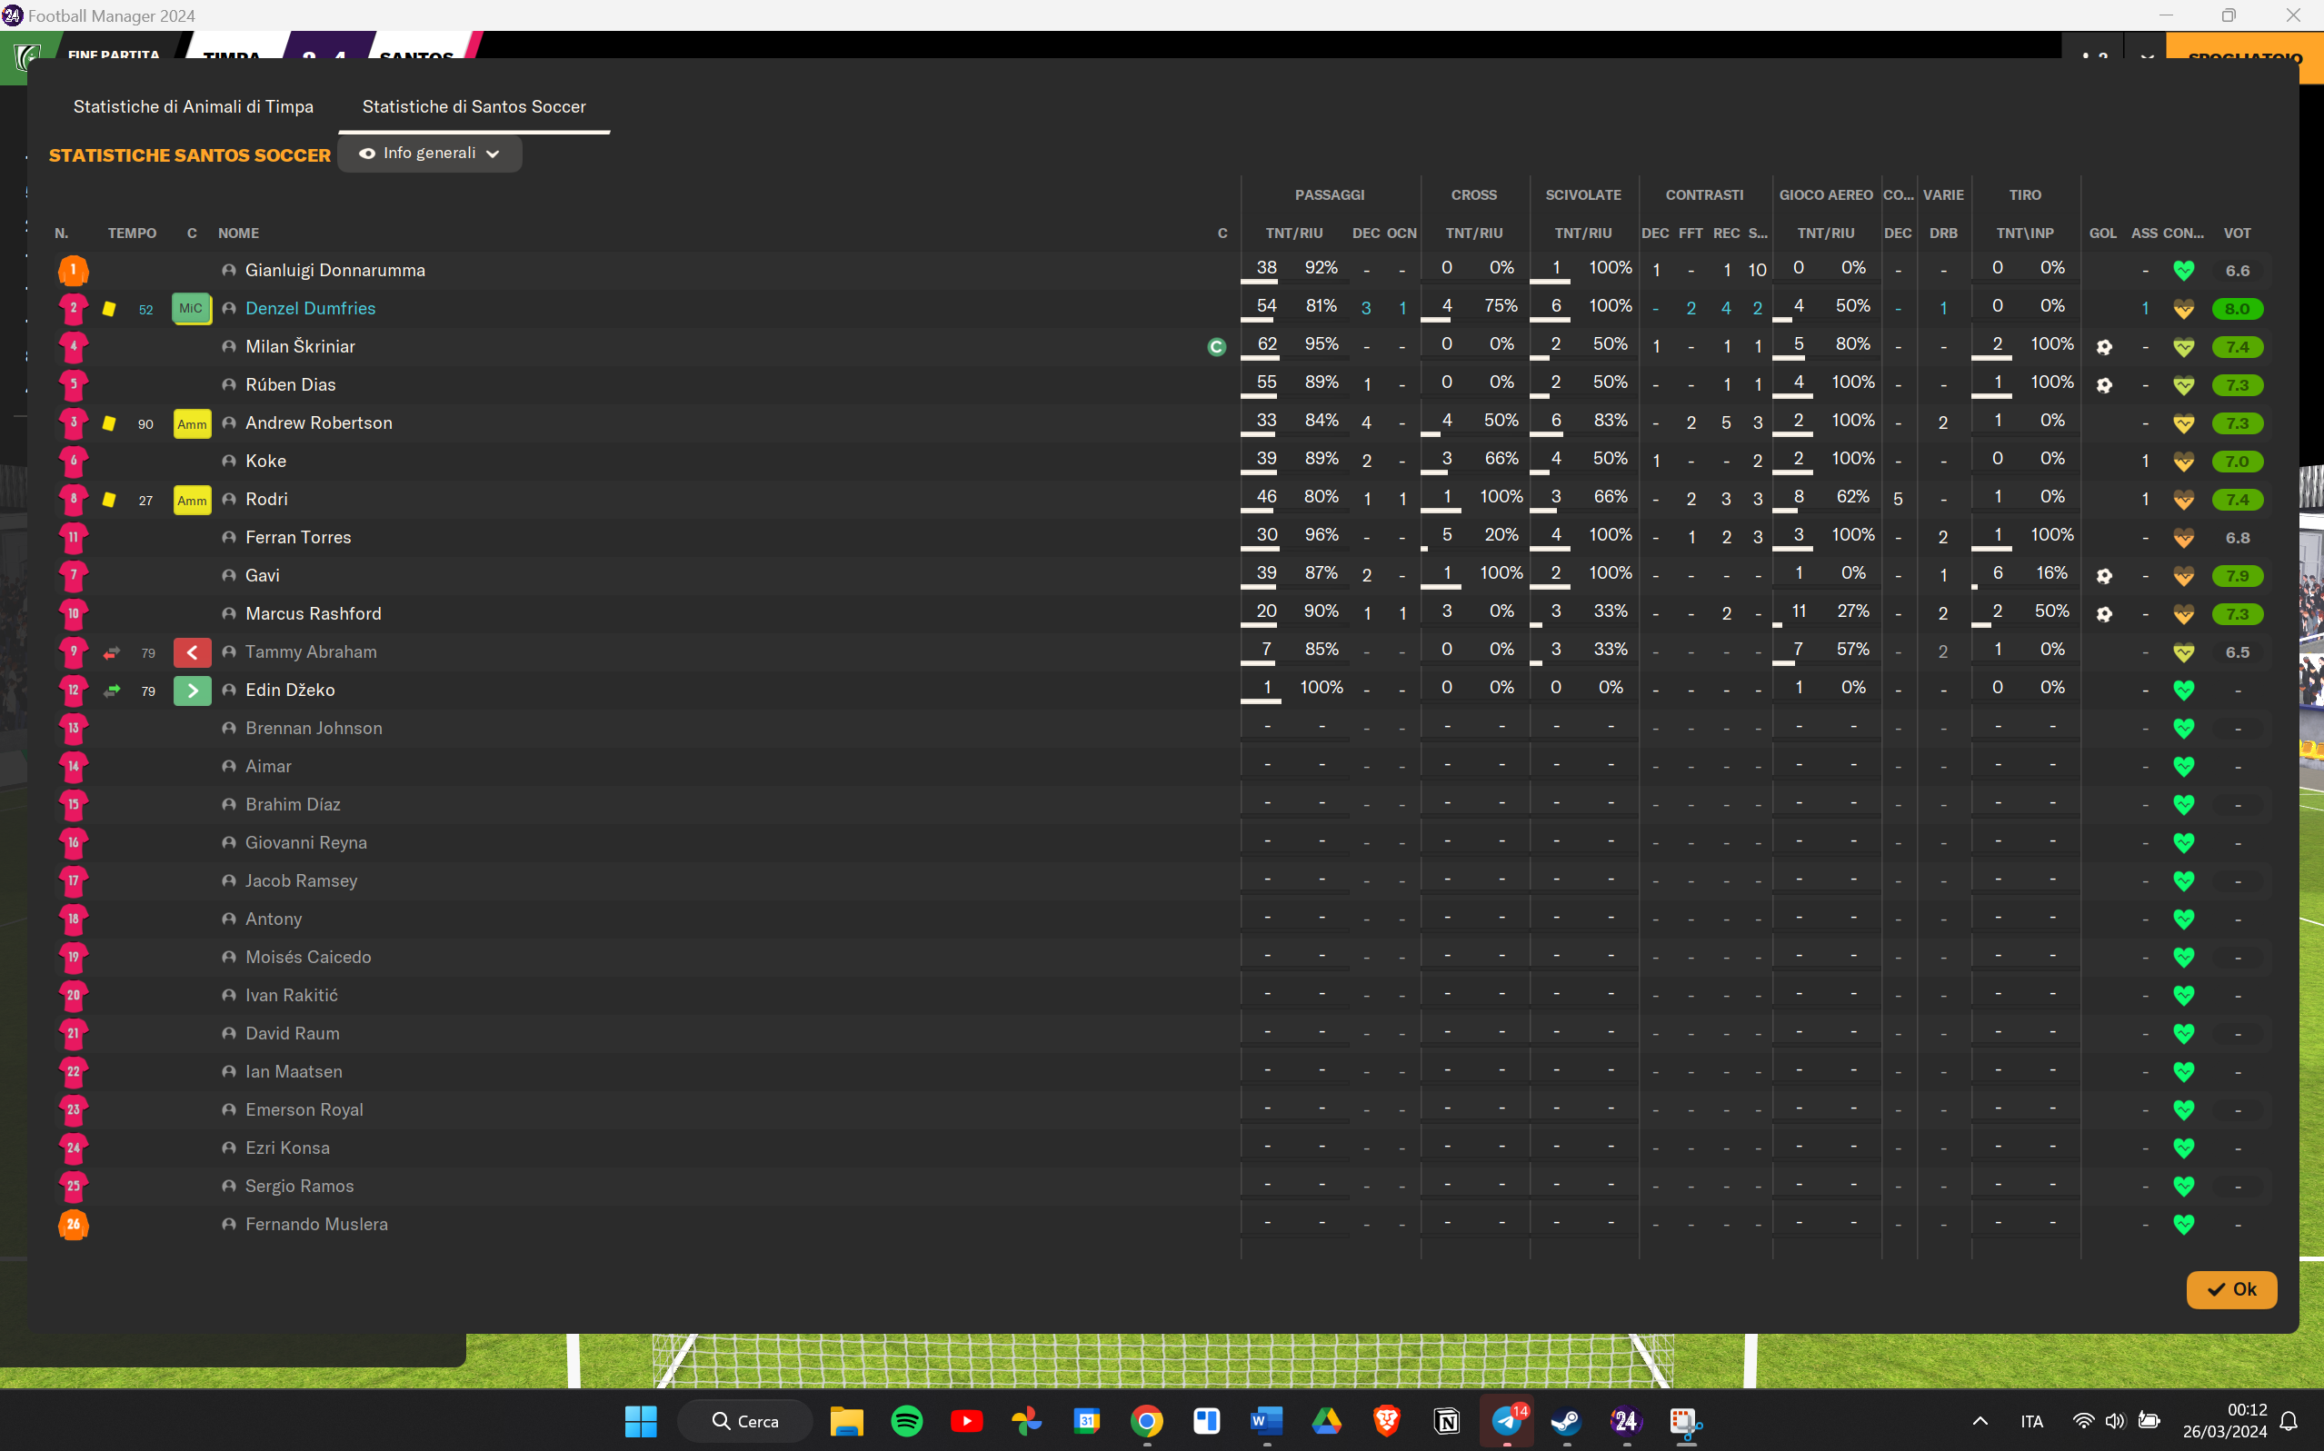Viewport: 2324px width, 1451px height.
Task: Open Football Manager 24 taskbar icon
Action: (x=1625, y=1421)
